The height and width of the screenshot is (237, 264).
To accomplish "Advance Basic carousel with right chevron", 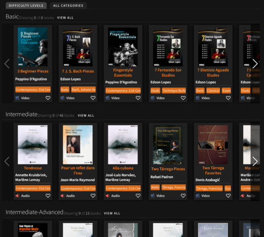I will pos(255,64).
